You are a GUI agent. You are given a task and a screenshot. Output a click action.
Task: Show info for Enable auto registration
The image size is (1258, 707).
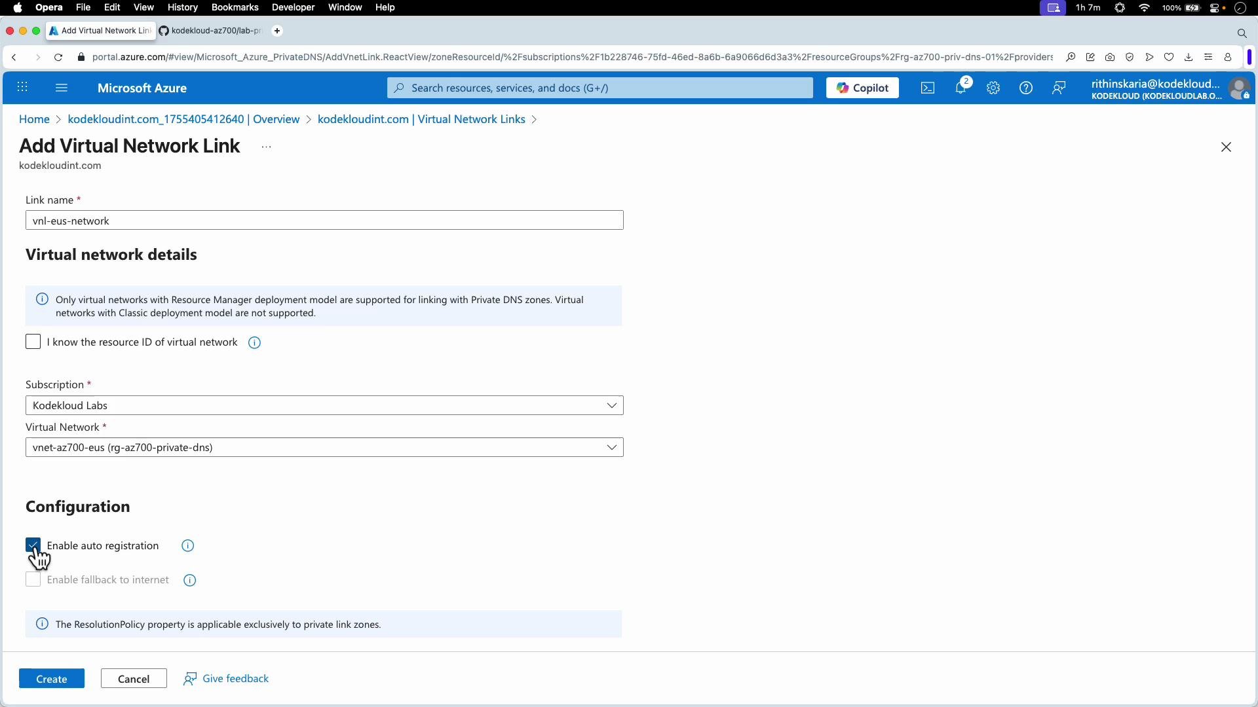(188, 546)
